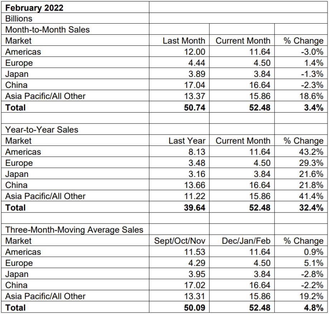The image size is (329, 314).
Task: Select the year-to-year total 39.64
Action: click(x=194, y=207)
